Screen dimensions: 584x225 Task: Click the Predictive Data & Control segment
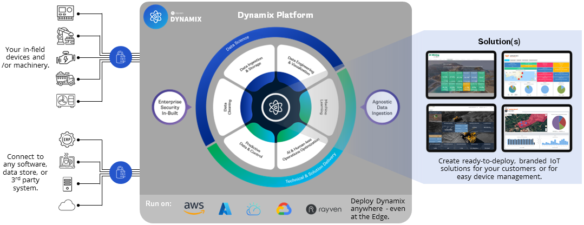249,149
